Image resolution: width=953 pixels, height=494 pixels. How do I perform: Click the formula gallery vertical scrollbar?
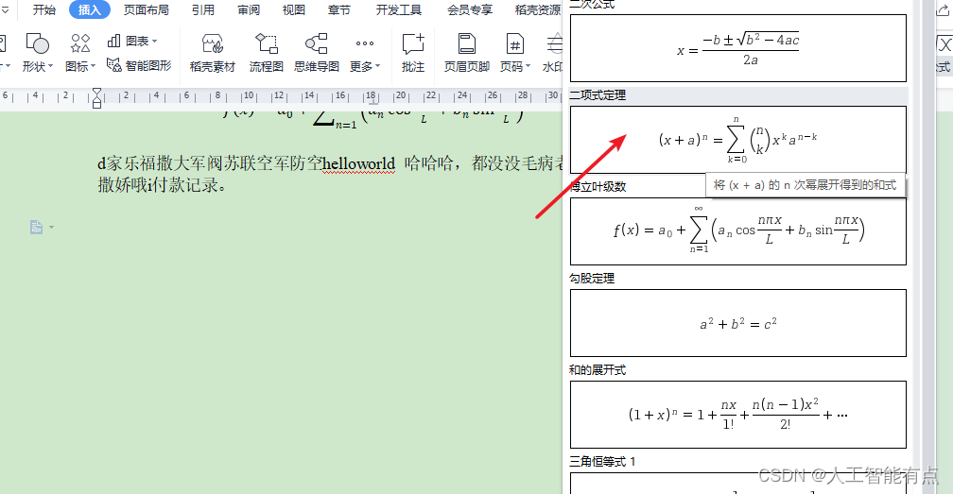click(x=928, y=247)
